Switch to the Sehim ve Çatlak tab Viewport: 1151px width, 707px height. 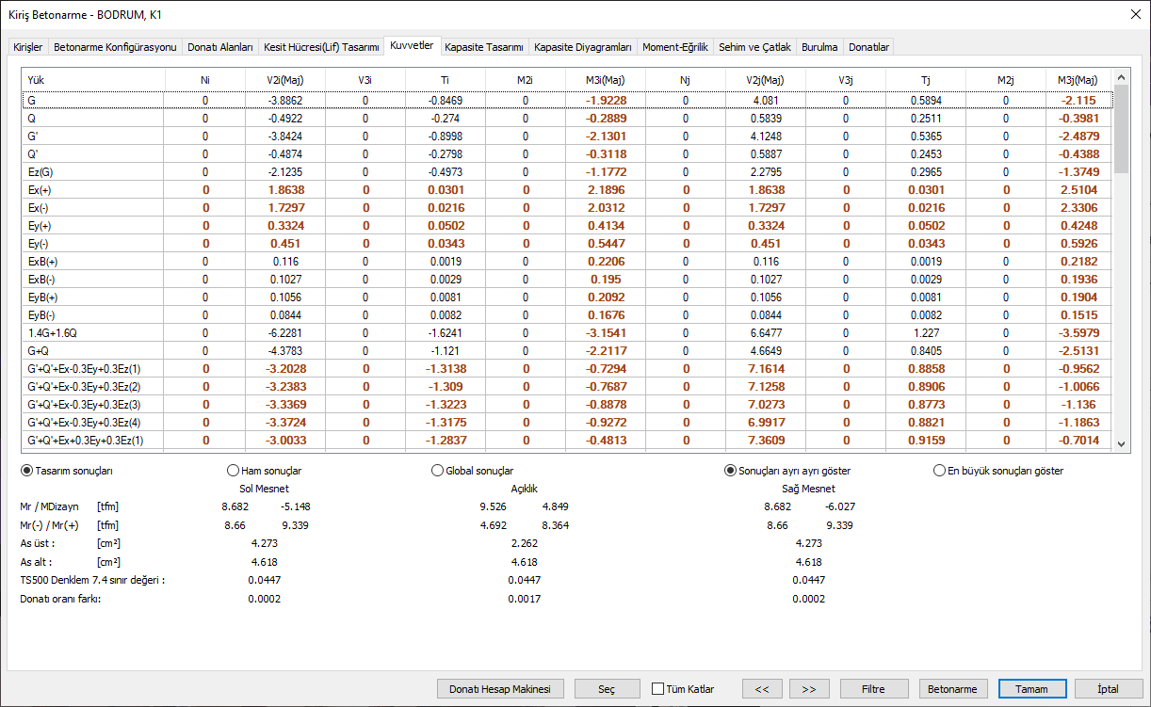pyautogui.click(x=754, y=47)
